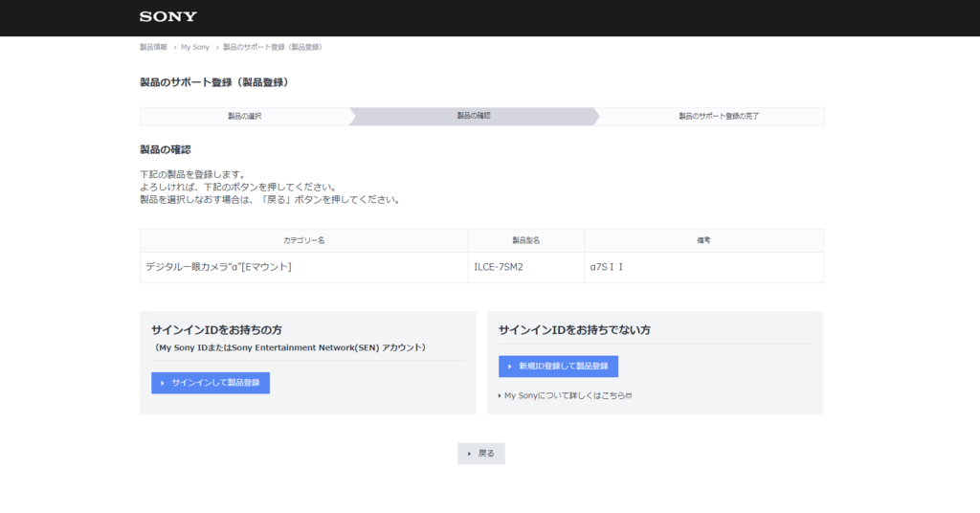Click the デジタル一眼カメラ category cell

tap(303, 267)
